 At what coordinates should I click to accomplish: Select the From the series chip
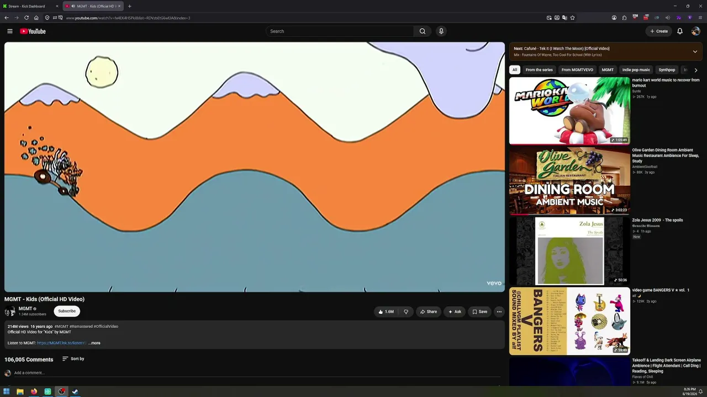click(x=539, y=70)
